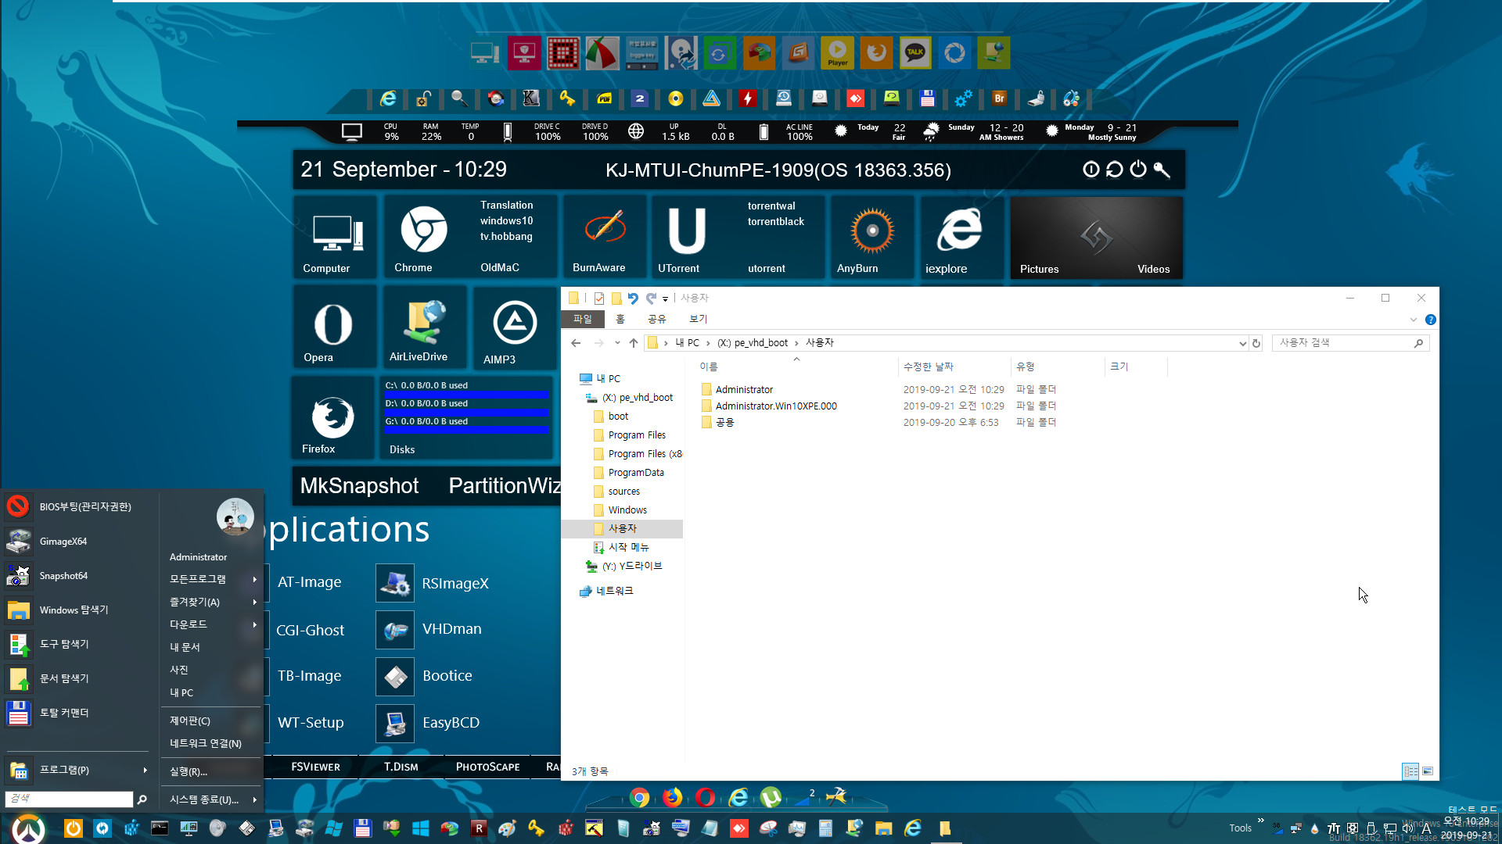Switch to the 보기 ribbon tab
Screen dimensions: 1502x844
pyautogui.click(x=699, y=319)
